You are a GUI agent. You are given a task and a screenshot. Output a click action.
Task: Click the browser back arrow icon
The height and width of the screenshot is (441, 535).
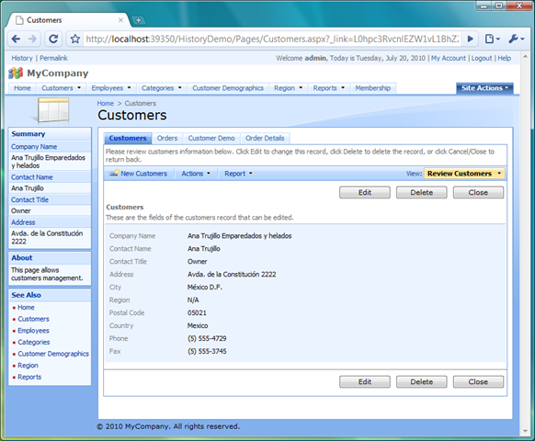(x=16, y=39)
